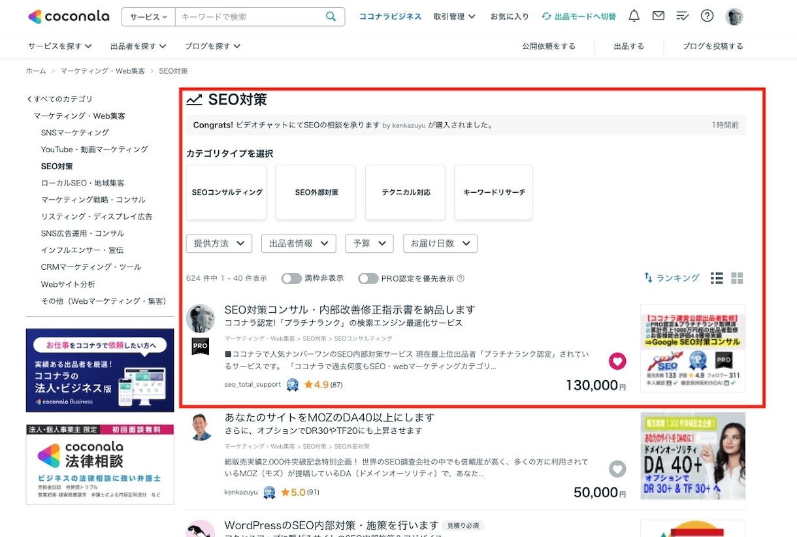Open the notifications bell
The width and height of the screenshot is (797, 537).
click(x=634, y=16)
